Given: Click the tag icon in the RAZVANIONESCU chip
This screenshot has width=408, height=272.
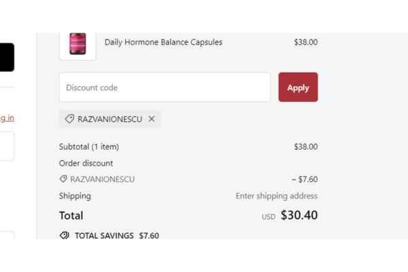Looking at the screenshot, I should [69, 119].
